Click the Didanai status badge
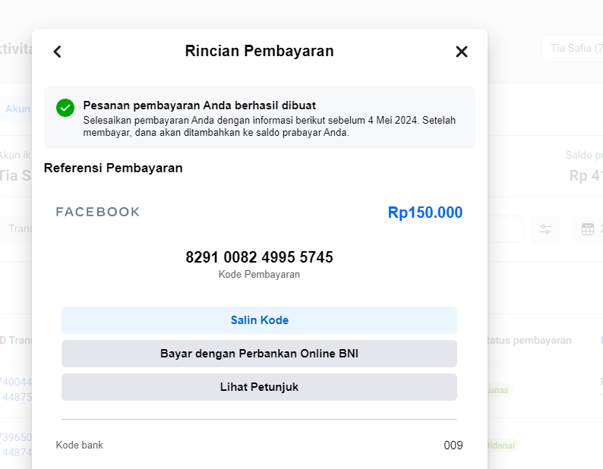 pyautogui.click(x=501, y=445)
